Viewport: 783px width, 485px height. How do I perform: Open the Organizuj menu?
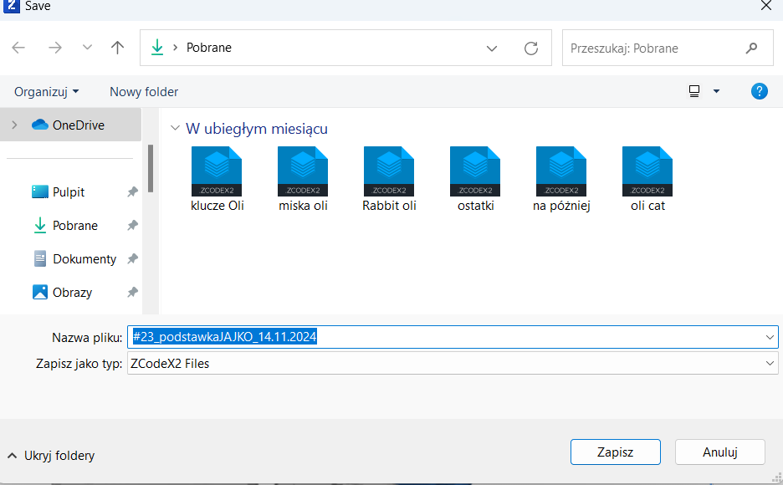pos(47,92)
